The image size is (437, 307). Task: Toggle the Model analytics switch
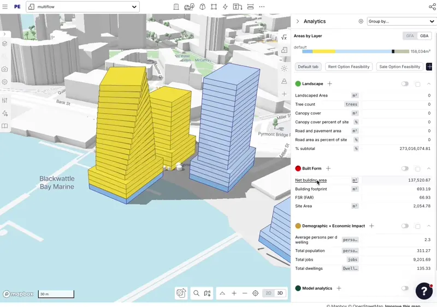[x=405, y=288]
